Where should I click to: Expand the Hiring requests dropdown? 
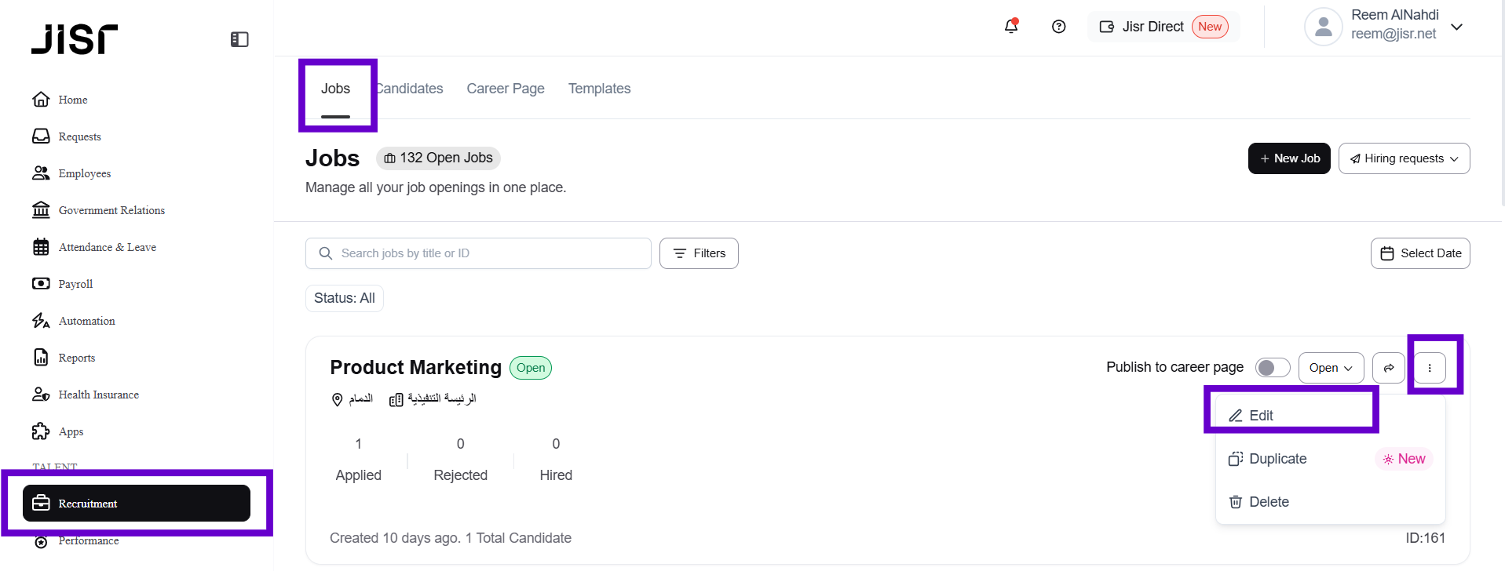[1404, 158]
